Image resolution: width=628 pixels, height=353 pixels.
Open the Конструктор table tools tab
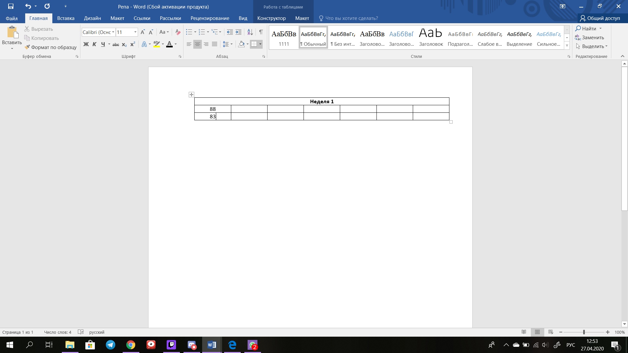(x=271, y=18)
